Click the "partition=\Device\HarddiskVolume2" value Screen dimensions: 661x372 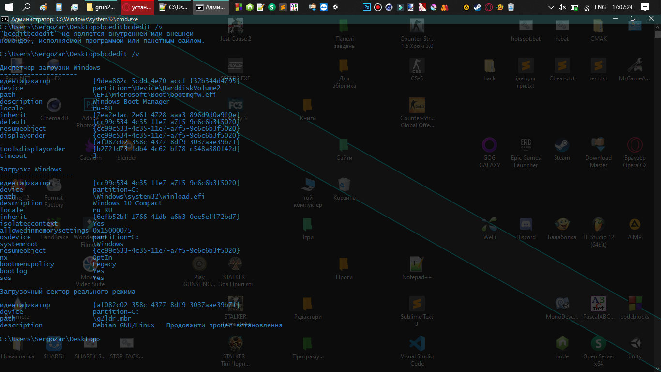(x=156, y=88)
